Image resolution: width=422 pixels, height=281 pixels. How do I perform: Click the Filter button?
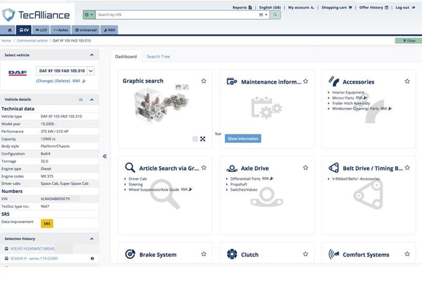[409, 41]
